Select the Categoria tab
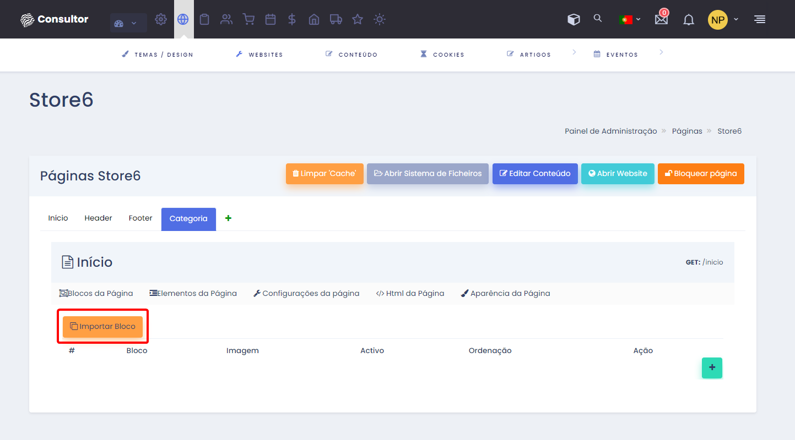Image resolution: width=795 pixels, height=440 pixels. pyautogui.click(x=188, y=219)
